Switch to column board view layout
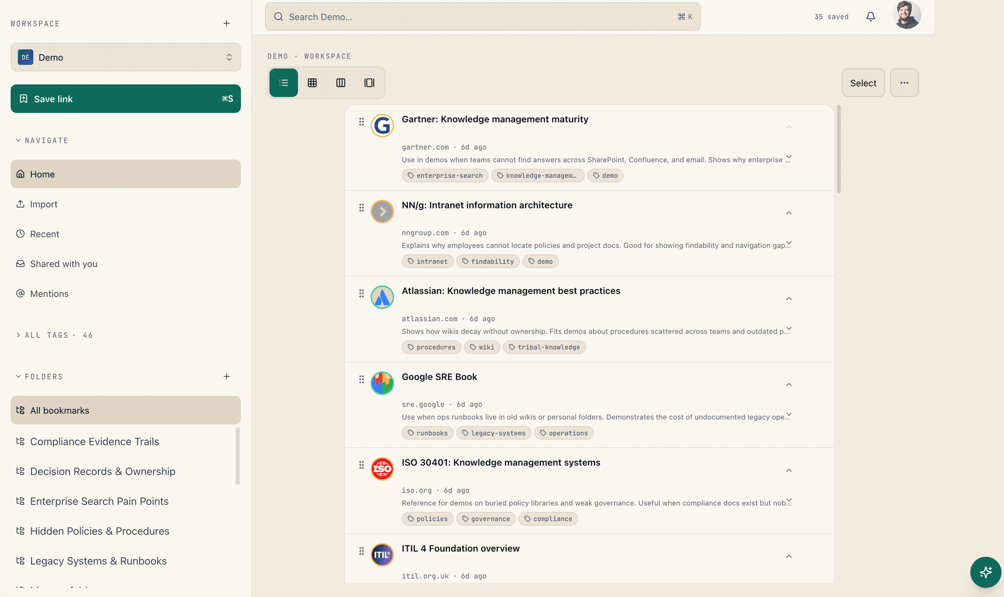This screenshot has width=1004, height=597. coord(341,83)
